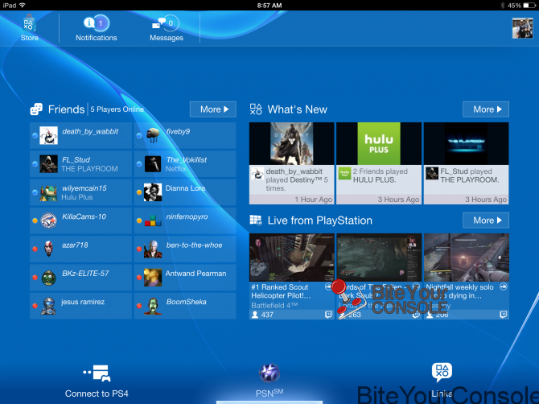Tap the 5 Players Online label
This screenshot has width=539, height=404.
[117, 109]
